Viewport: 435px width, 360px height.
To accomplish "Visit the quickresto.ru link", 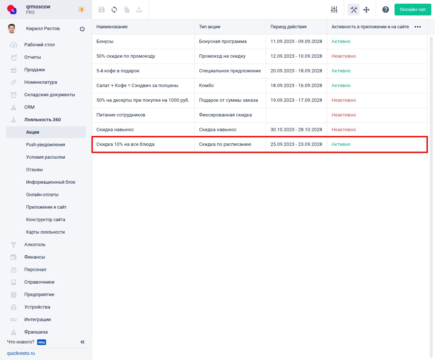I will (x=21, y=353).
